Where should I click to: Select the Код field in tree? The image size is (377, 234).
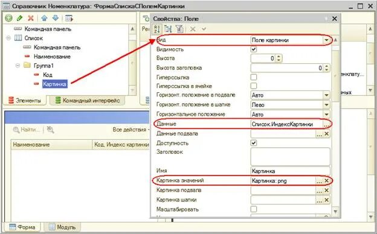pyautogui.click(x=47, y=75)
